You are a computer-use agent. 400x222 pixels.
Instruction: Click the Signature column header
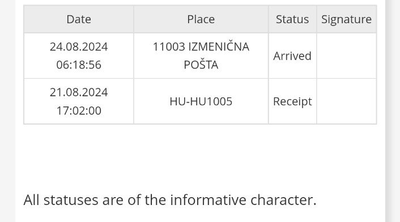point(346,19)
